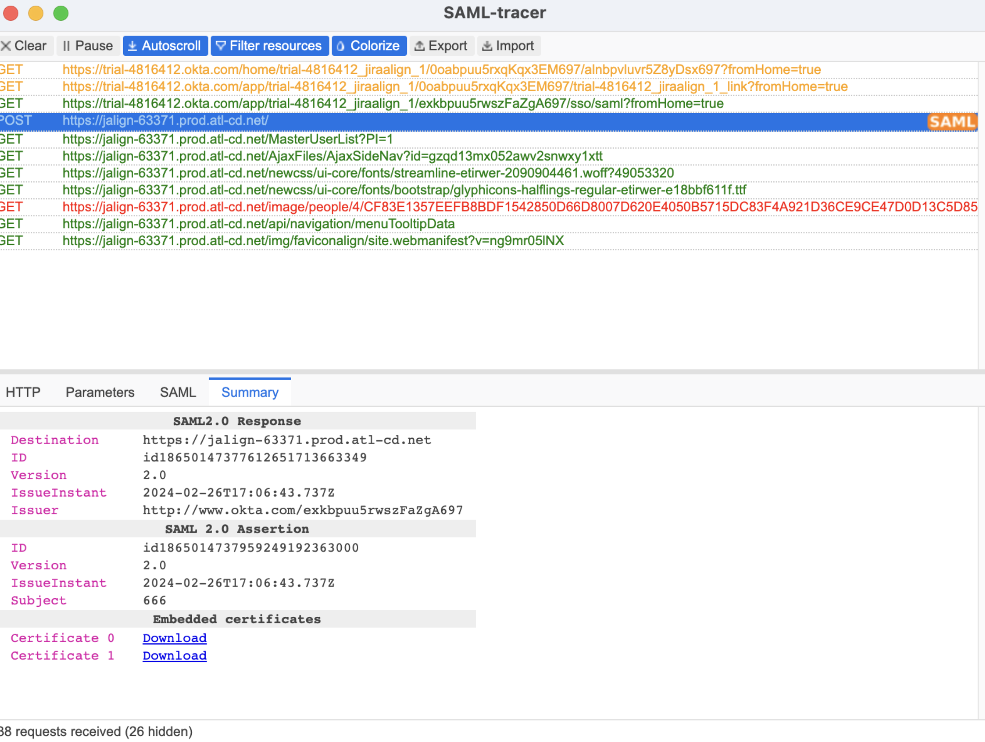The height and width of the screenshot is (742, 985).
Task: Open the SAML tab
Action: coord(178,392)
